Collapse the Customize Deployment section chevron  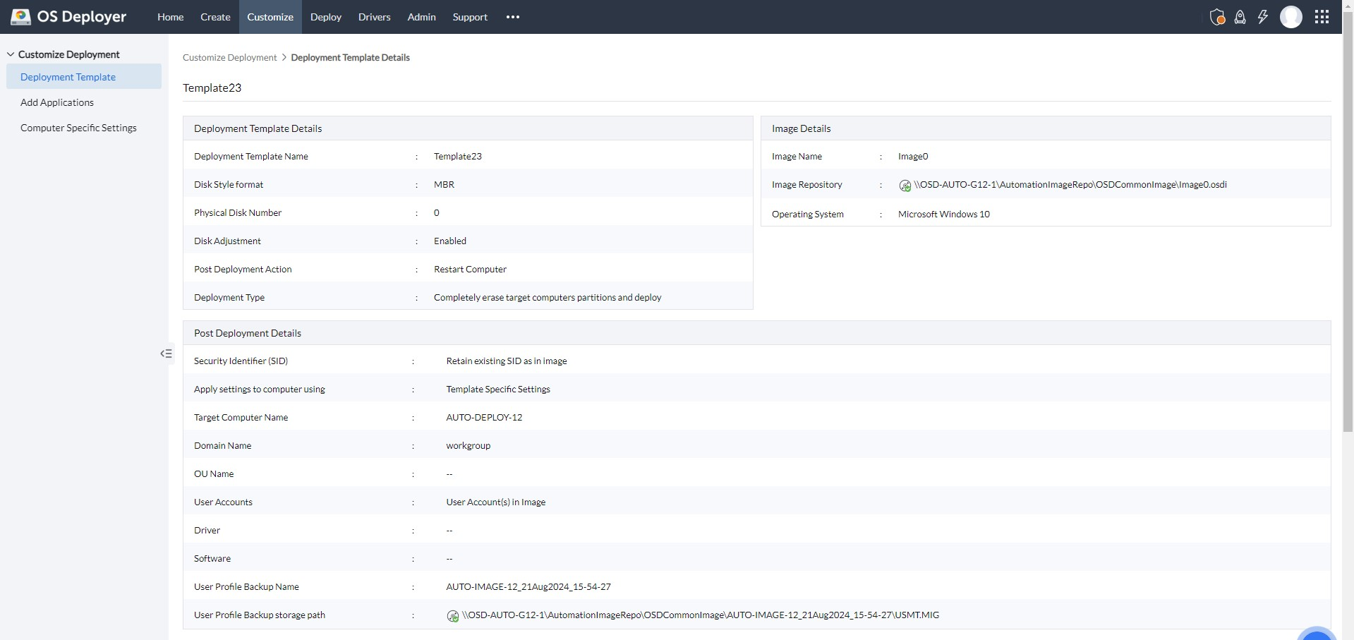point(9,53)
